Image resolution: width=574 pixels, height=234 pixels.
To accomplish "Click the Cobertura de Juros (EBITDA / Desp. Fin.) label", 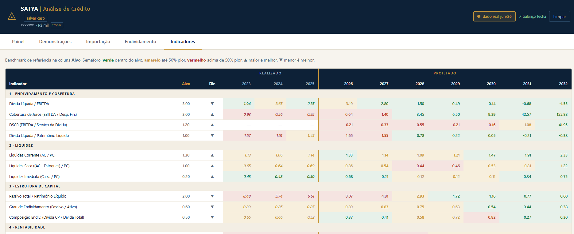I will tap(43, 115).
